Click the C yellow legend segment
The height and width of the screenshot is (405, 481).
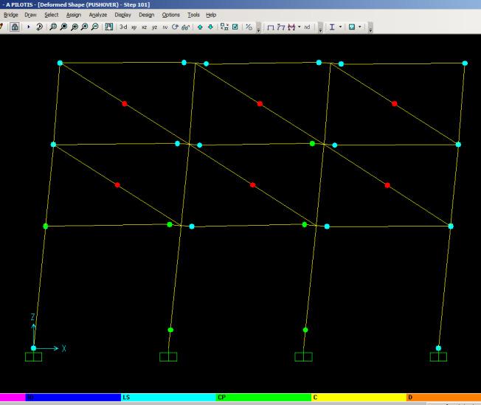359,398
